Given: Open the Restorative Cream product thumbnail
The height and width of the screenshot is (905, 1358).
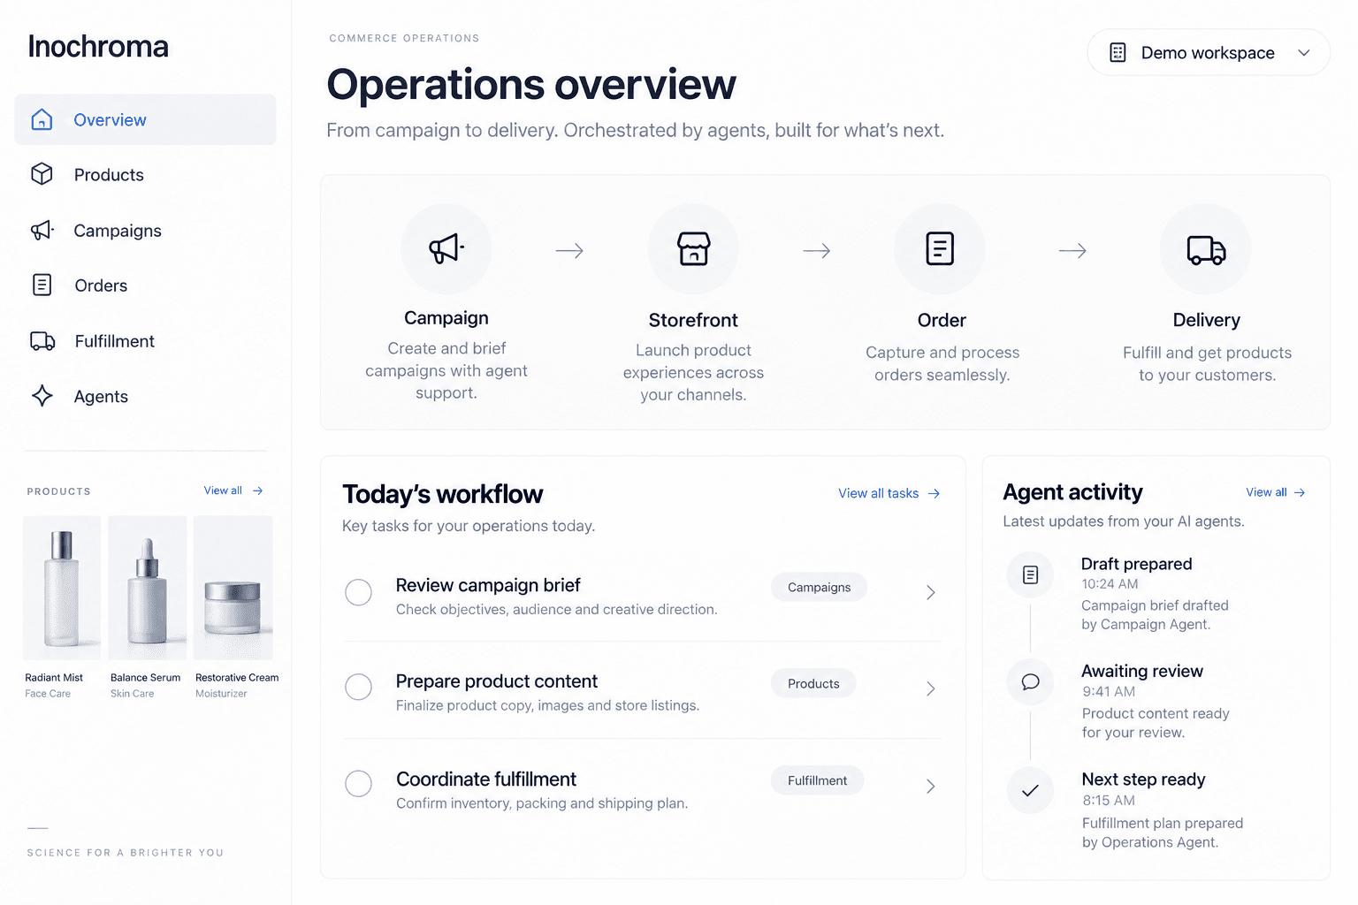Looking at the screenshot, I should coord(233,588).
